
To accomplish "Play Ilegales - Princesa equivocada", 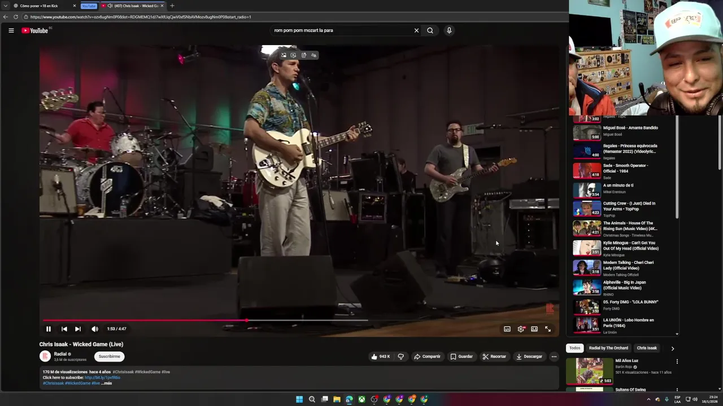I will 624,151.
